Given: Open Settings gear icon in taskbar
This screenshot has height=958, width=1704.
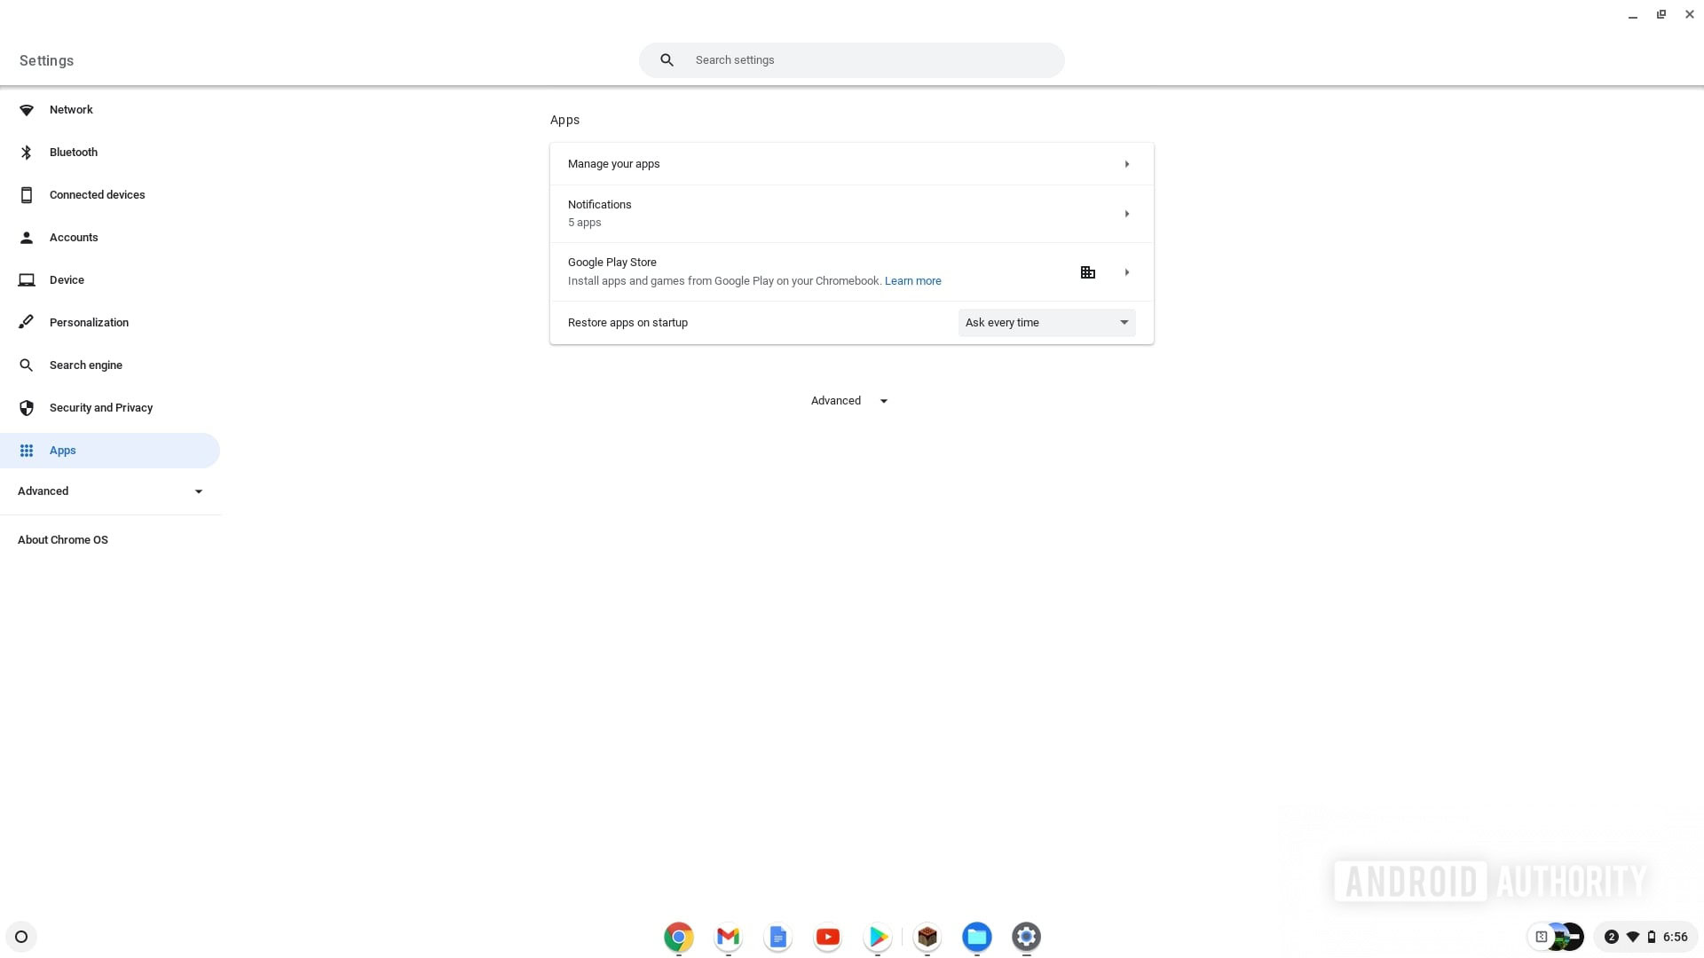Looking at the screenshot, I should [1026, 936].
